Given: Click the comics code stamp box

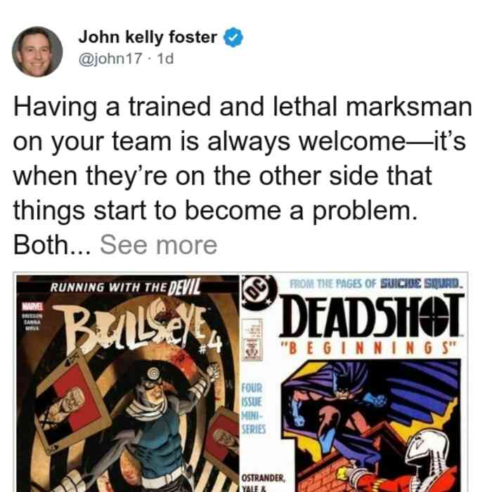Looking at the screenshot, I should point(252,340).
